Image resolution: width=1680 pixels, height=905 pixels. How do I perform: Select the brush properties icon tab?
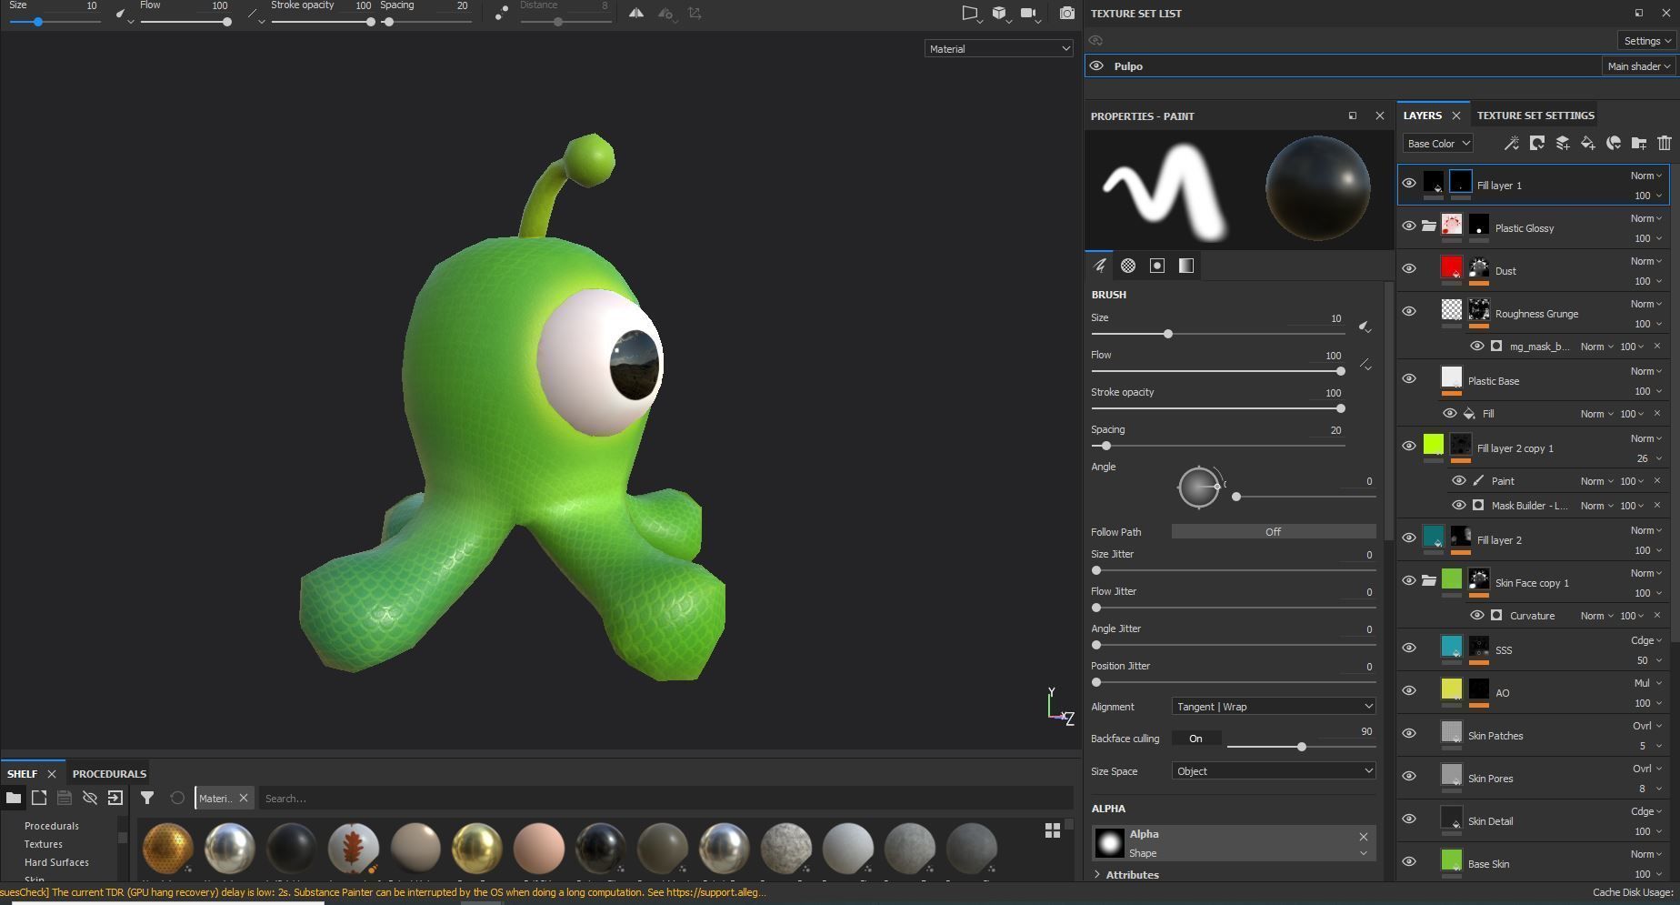pos(1099,266)
